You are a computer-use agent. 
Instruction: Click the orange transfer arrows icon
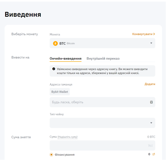(x=154, y=154)
